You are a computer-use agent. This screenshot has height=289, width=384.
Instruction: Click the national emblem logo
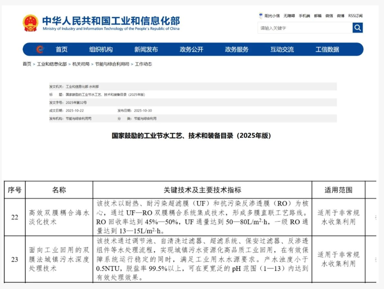[30, 23]
